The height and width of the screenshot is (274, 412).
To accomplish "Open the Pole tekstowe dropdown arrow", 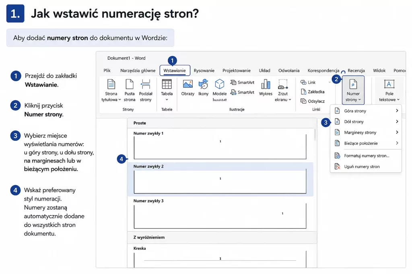I will coord(398,99).
